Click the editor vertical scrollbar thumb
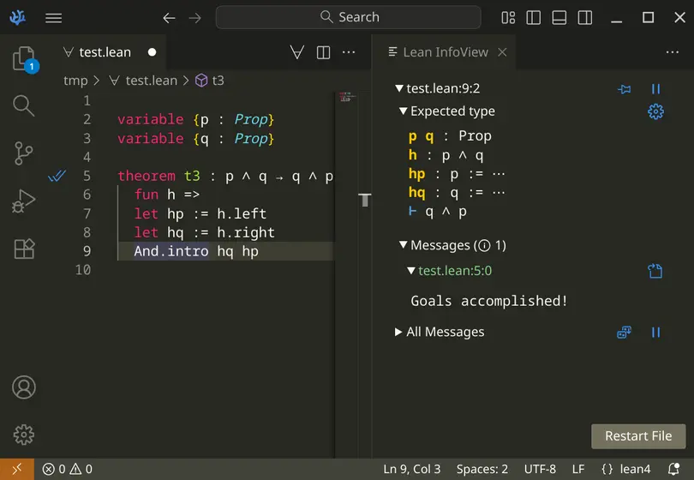The height and width of the screenshot is (480, 694). [364, 201]
